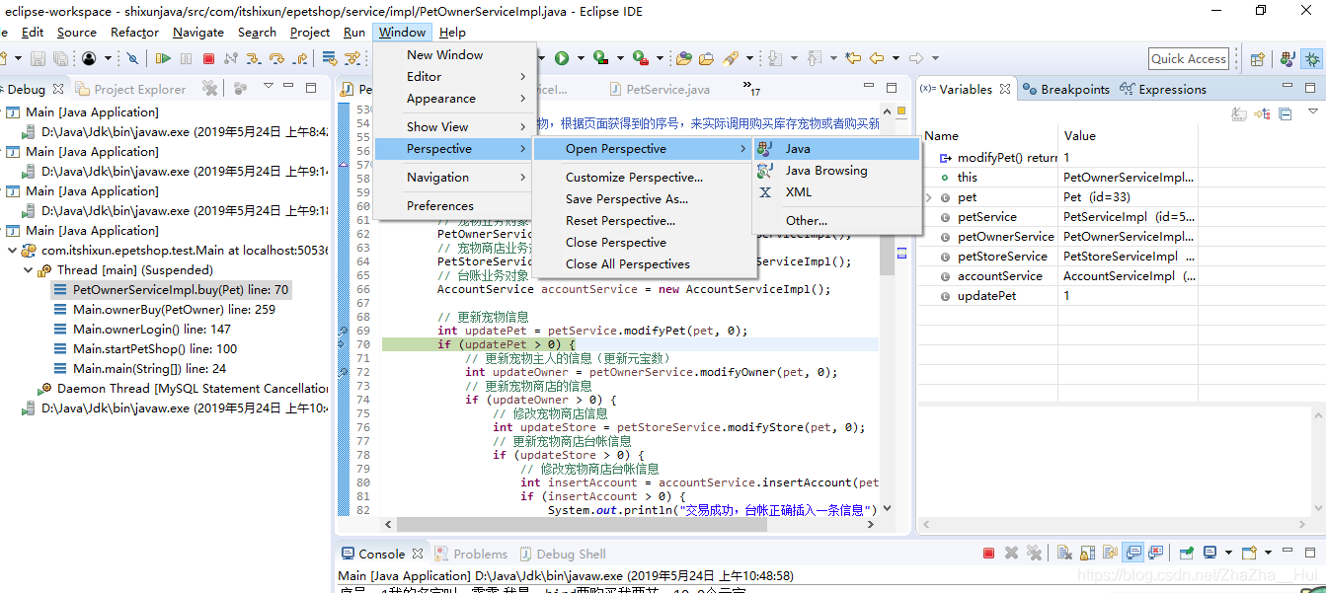1326x593 pixels.
Task: Switch to the Problems tab
Action: tap(471, 554)
